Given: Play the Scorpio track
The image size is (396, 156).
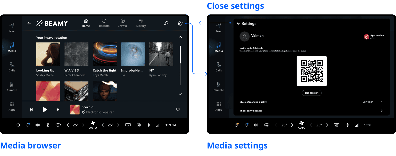Looking at the screenshot, I should coord(45,110).
